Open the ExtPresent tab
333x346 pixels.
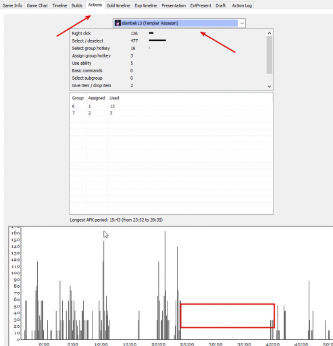(201, 5)
